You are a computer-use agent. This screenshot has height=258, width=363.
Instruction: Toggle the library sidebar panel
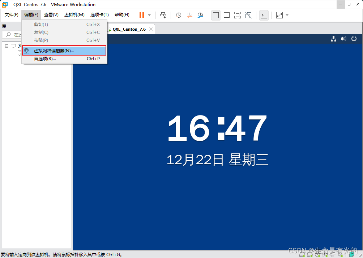(x=215, y=15)
